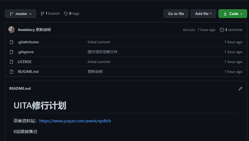
Task: Click the B站链接集合 text
Action: 25,131
